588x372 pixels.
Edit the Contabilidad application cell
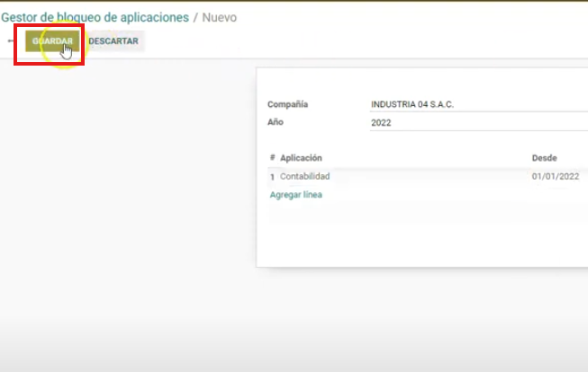click(305, 176)
